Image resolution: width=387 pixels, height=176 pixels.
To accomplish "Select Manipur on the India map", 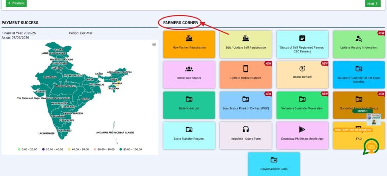I will [117, 83].
